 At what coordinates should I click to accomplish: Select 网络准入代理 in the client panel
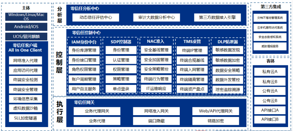point(25,61)
